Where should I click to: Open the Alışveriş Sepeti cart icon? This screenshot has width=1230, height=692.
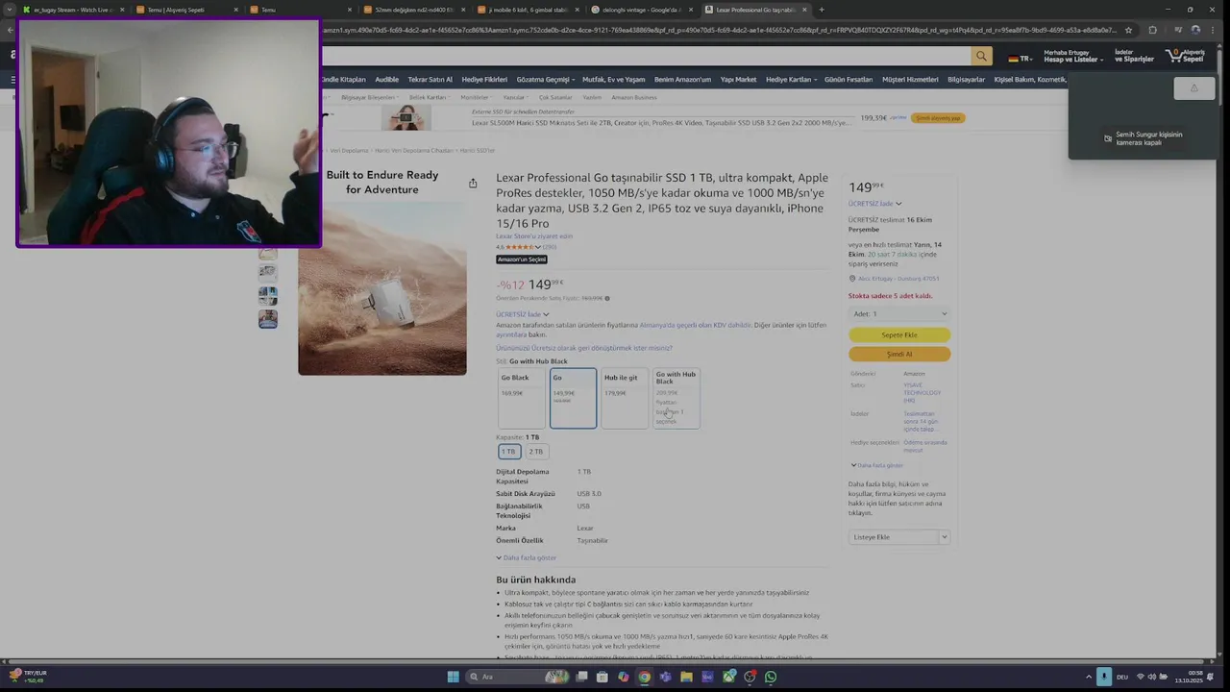tap(1185, 57)
